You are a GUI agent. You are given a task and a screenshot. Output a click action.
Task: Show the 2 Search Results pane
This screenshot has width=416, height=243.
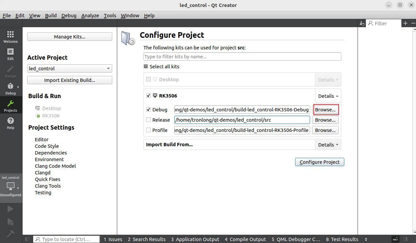click(x=146, y=239)
